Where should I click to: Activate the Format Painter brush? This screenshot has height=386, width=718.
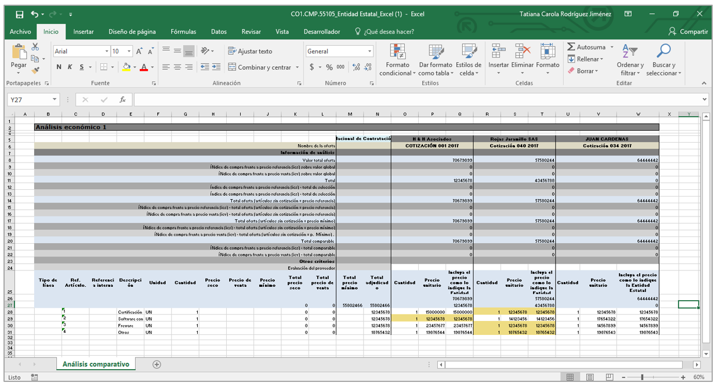pos(35,70)
